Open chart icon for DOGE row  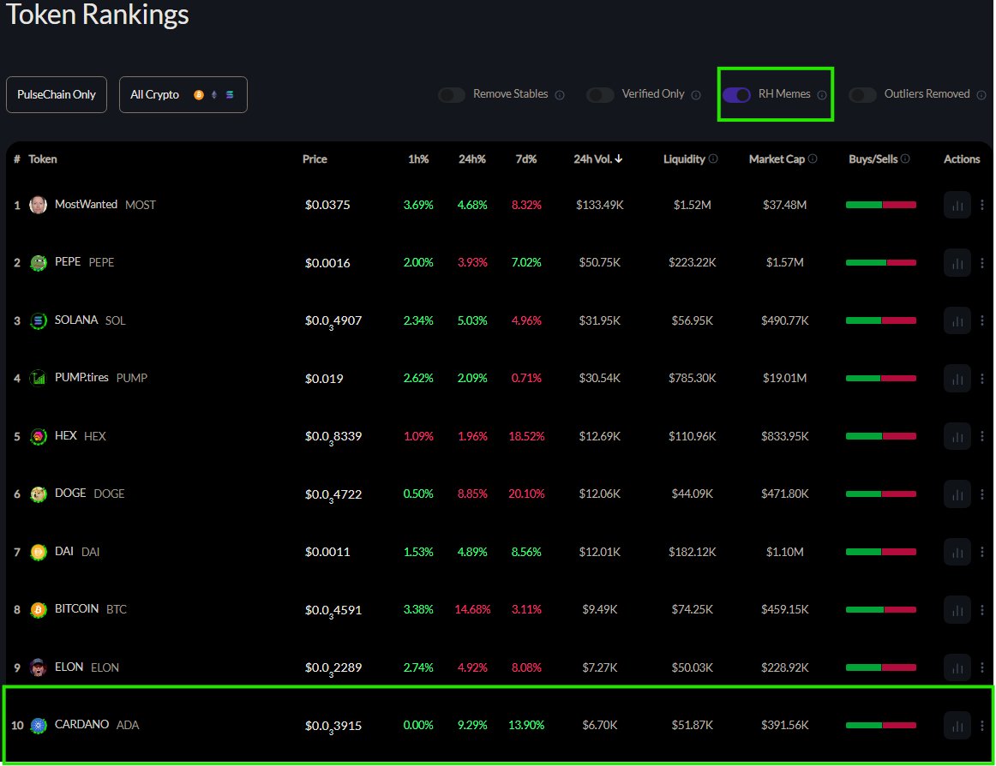click(x=957, y=494)
